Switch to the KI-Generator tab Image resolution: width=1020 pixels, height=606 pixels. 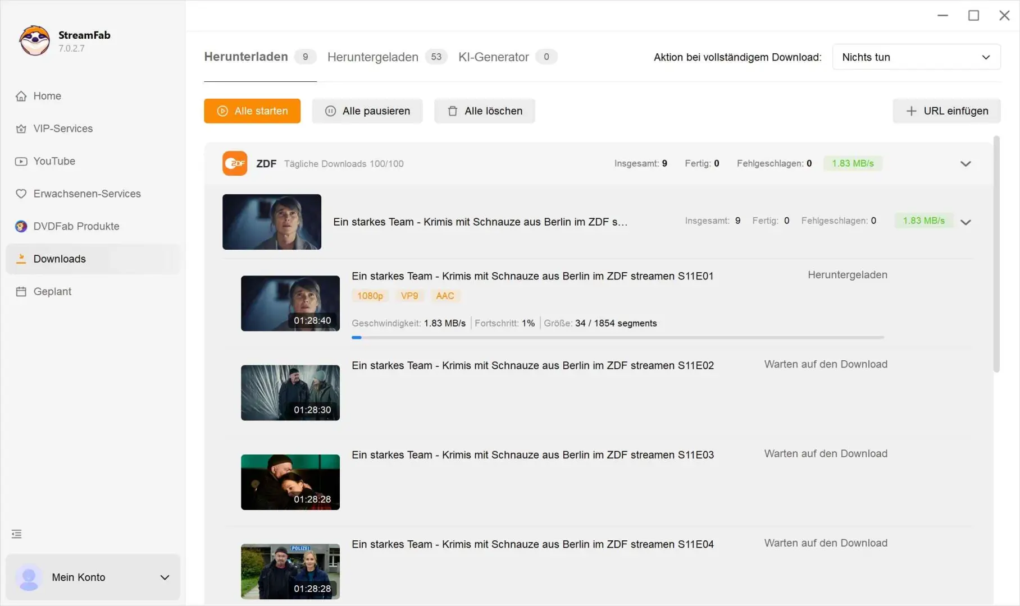coord(507,57)
